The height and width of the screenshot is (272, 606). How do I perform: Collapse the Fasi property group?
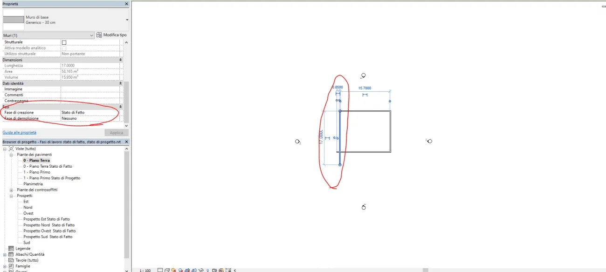pyautogui.click(x=121, y=107)
